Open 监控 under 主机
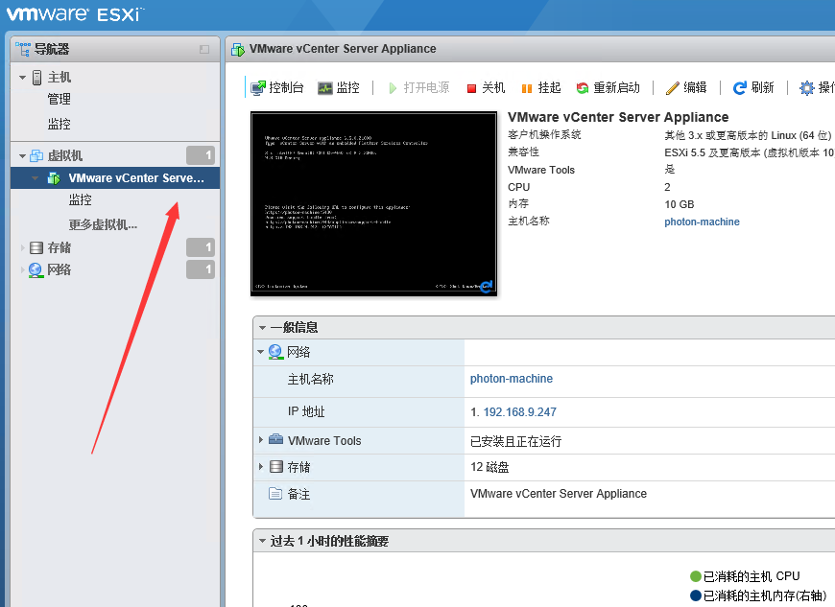Image resolution: width=835 pixels, height=607 pixels. [60, 124]
